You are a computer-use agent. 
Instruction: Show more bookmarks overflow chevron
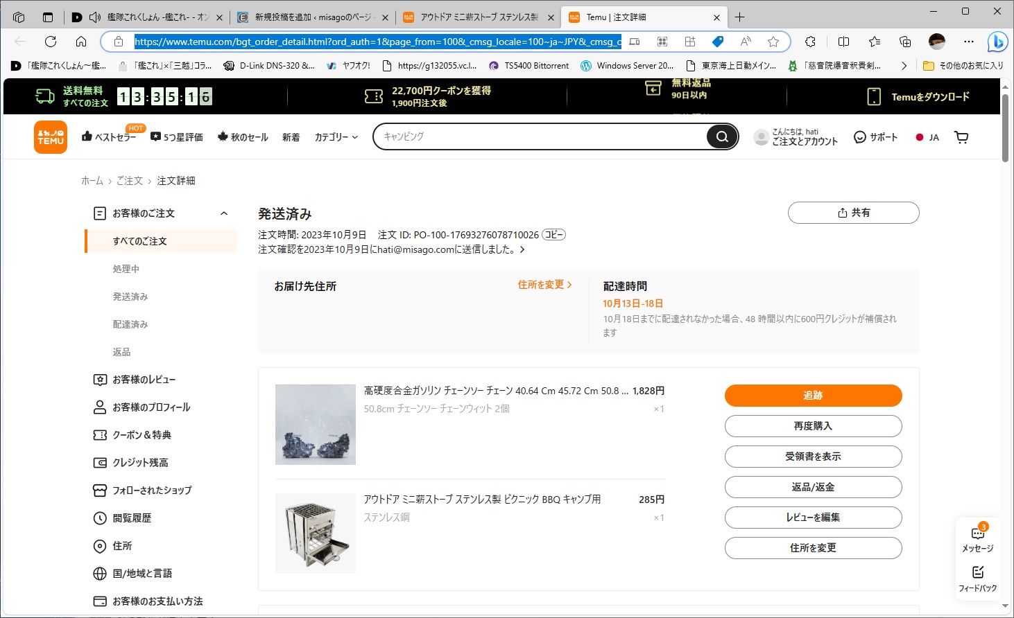click(x=904, y=66)
